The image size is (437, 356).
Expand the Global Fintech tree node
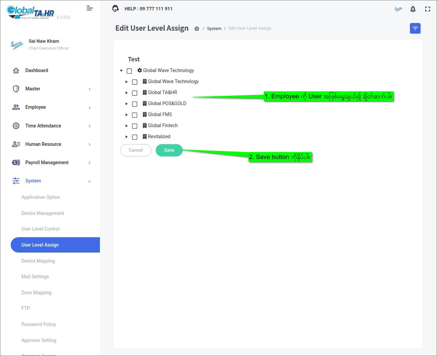(x=127, y=126)
